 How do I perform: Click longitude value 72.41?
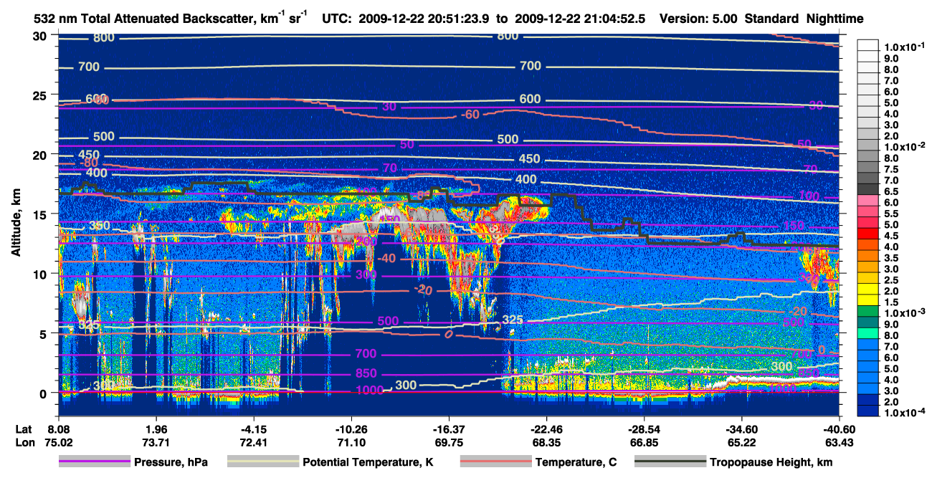point(253,442)
